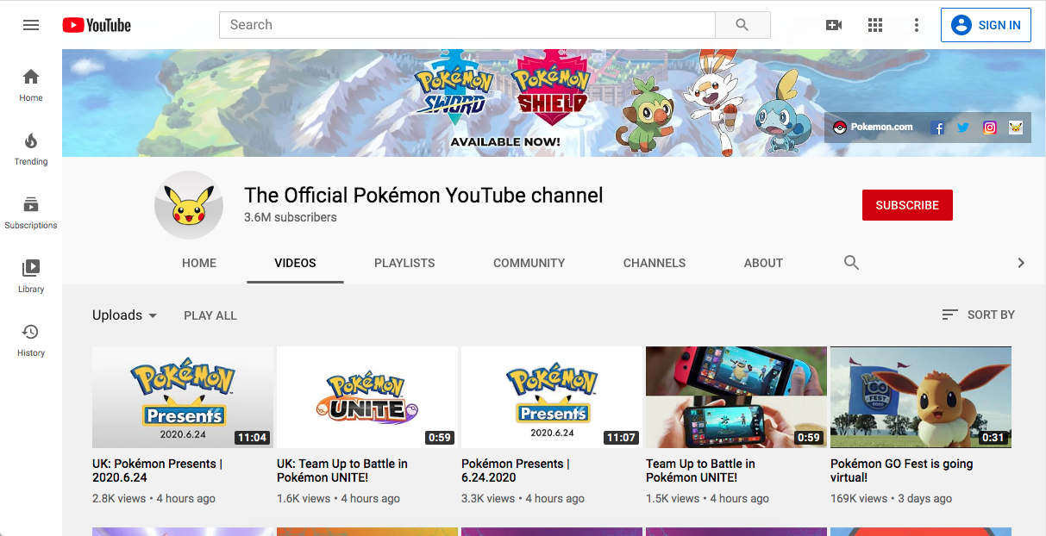Click '169K views • 3 days ago' text

tap(892, 498)
